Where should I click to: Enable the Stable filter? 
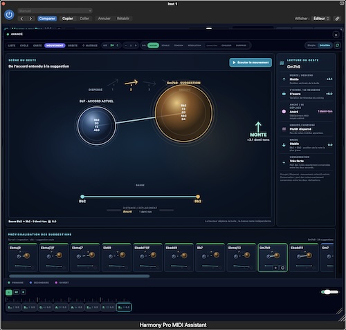click(x=165, y=46)
